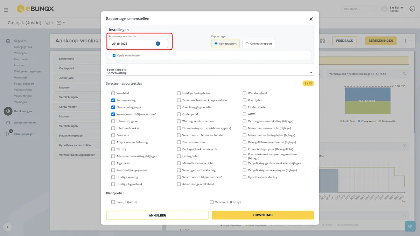Open the hamburger menu beside the eBlinqx logo
This screenshot has height=236, width=420.
(x=6, y=9)
